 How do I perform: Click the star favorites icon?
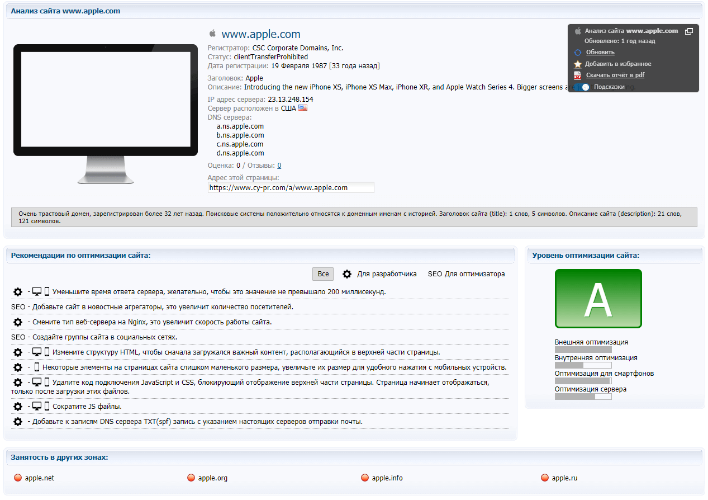578,64
